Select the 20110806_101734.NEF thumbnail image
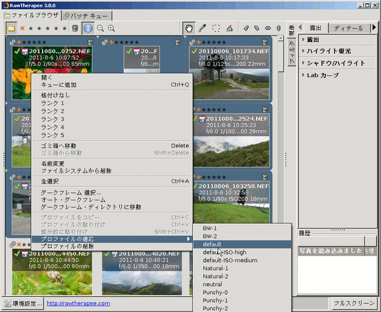 pos(229,74)
